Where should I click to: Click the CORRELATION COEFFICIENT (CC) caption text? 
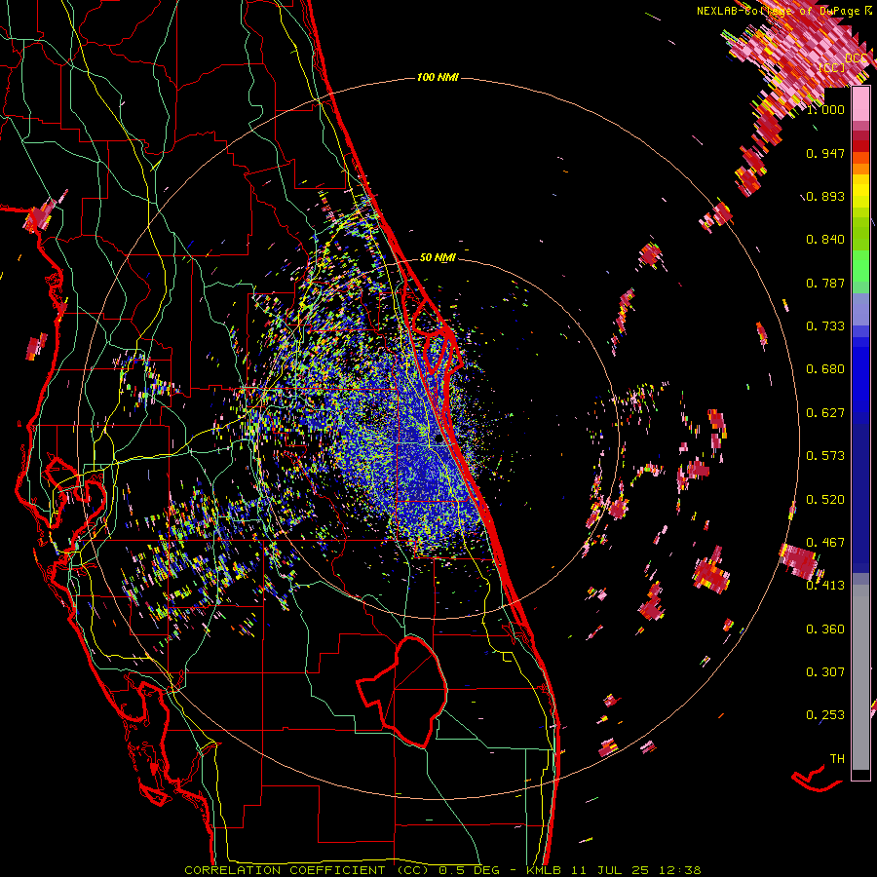pos(307,870)
